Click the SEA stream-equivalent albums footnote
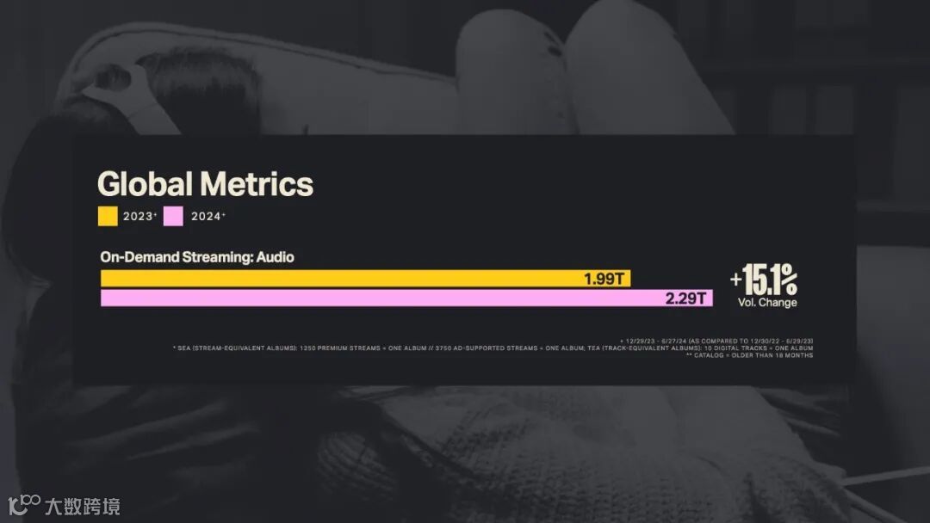Image resolution: width=930 pixels, height=523 pixels. (493, 348)
